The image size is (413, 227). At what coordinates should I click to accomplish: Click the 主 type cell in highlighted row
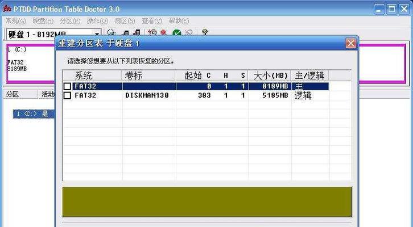click(299, 86)
